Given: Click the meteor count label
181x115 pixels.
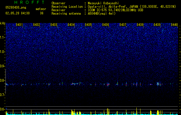Looking at the screenshot, I should point(41,9).
